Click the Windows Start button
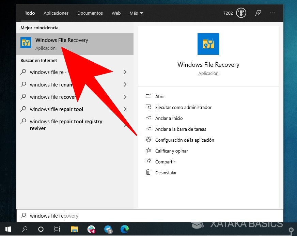Viewport: 297px width, 236px height. [x=8, y=230]
